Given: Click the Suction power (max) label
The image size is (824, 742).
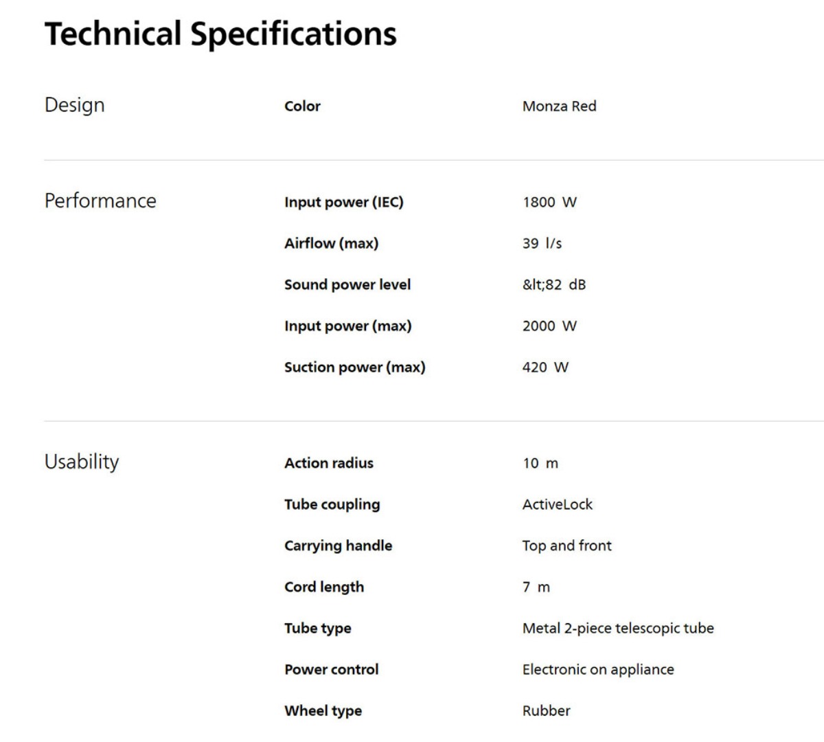Looking at the screenshot, I should click(355, 367).
